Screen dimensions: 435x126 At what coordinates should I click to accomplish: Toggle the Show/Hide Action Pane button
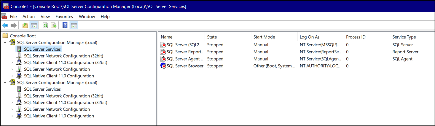[x=74, y=25]
